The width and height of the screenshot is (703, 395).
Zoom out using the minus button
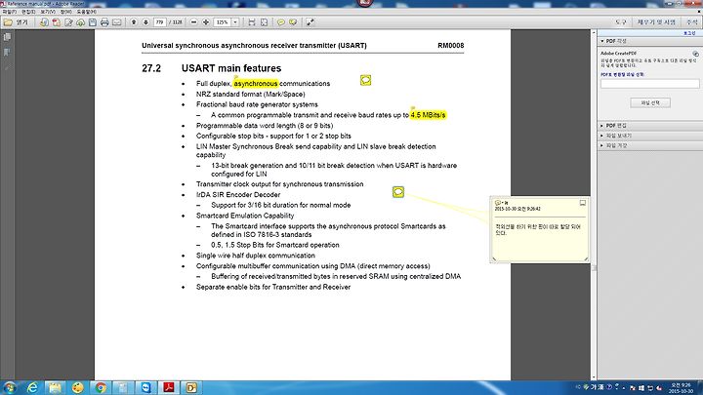point(193,21)
